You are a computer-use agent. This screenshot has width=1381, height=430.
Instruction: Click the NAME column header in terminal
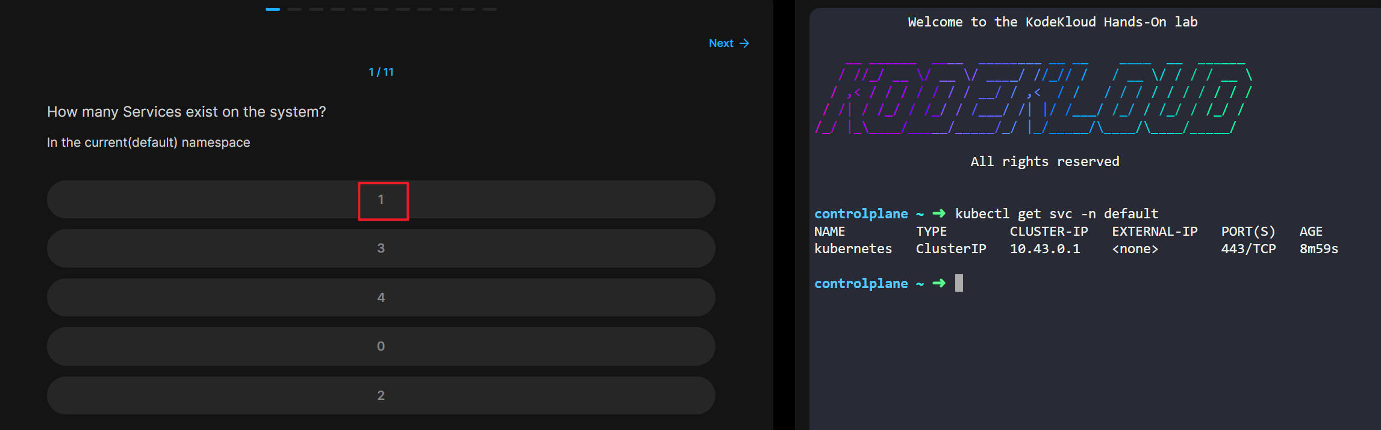click(830, 232)
